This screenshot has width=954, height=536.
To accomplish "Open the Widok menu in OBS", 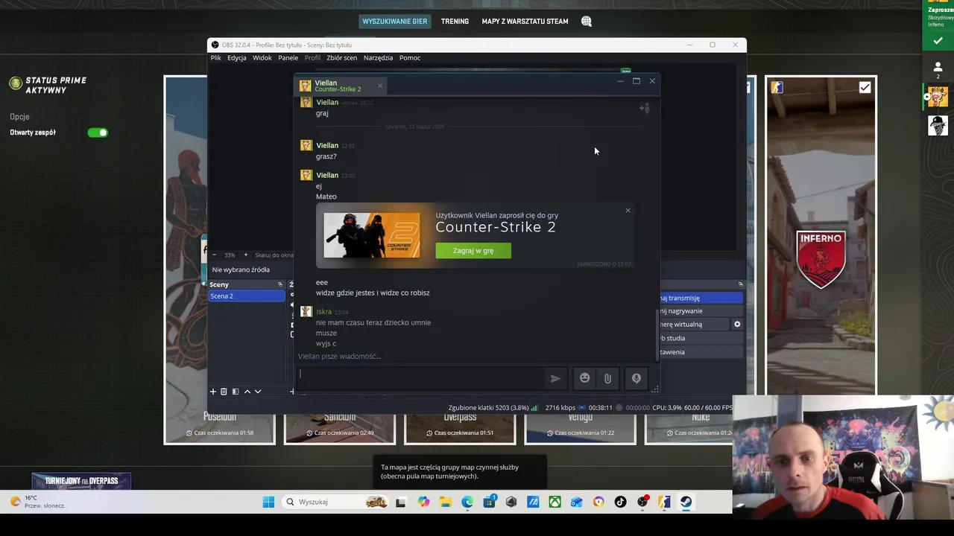I will pos(262,58).
